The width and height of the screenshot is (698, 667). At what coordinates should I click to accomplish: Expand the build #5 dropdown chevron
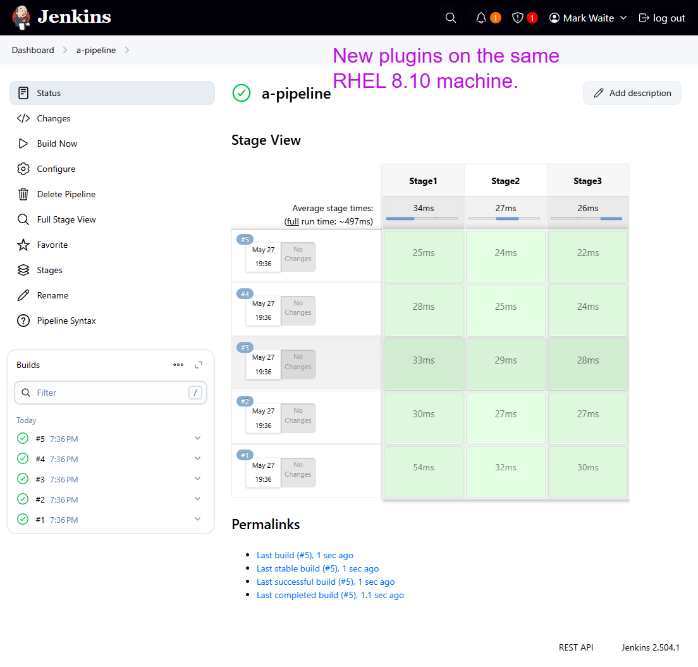pyautogui.click(x=197, y=438)
